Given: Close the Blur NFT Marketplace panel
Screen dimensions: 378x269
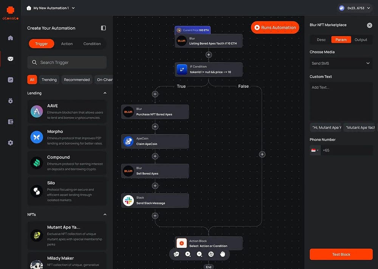Looking at the screenshot, I should pos(369,25).
